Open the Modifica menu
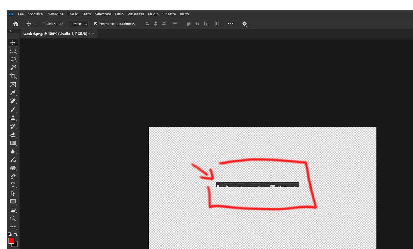The image size is (413, 249). [x=35, y=14]
